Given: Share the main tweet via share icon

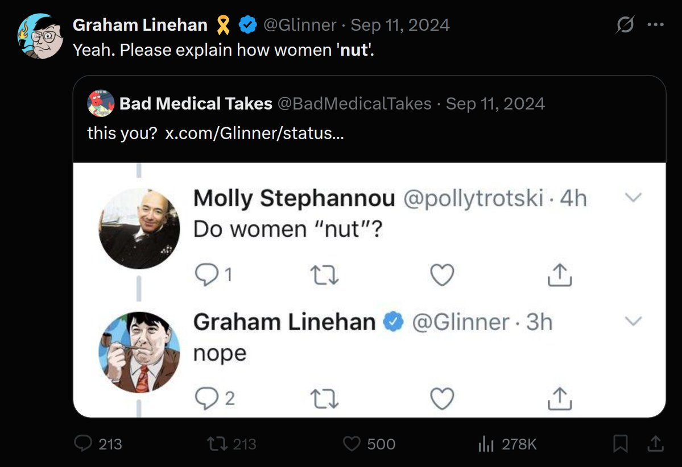Looking at the screenshot, I should 655,444.
